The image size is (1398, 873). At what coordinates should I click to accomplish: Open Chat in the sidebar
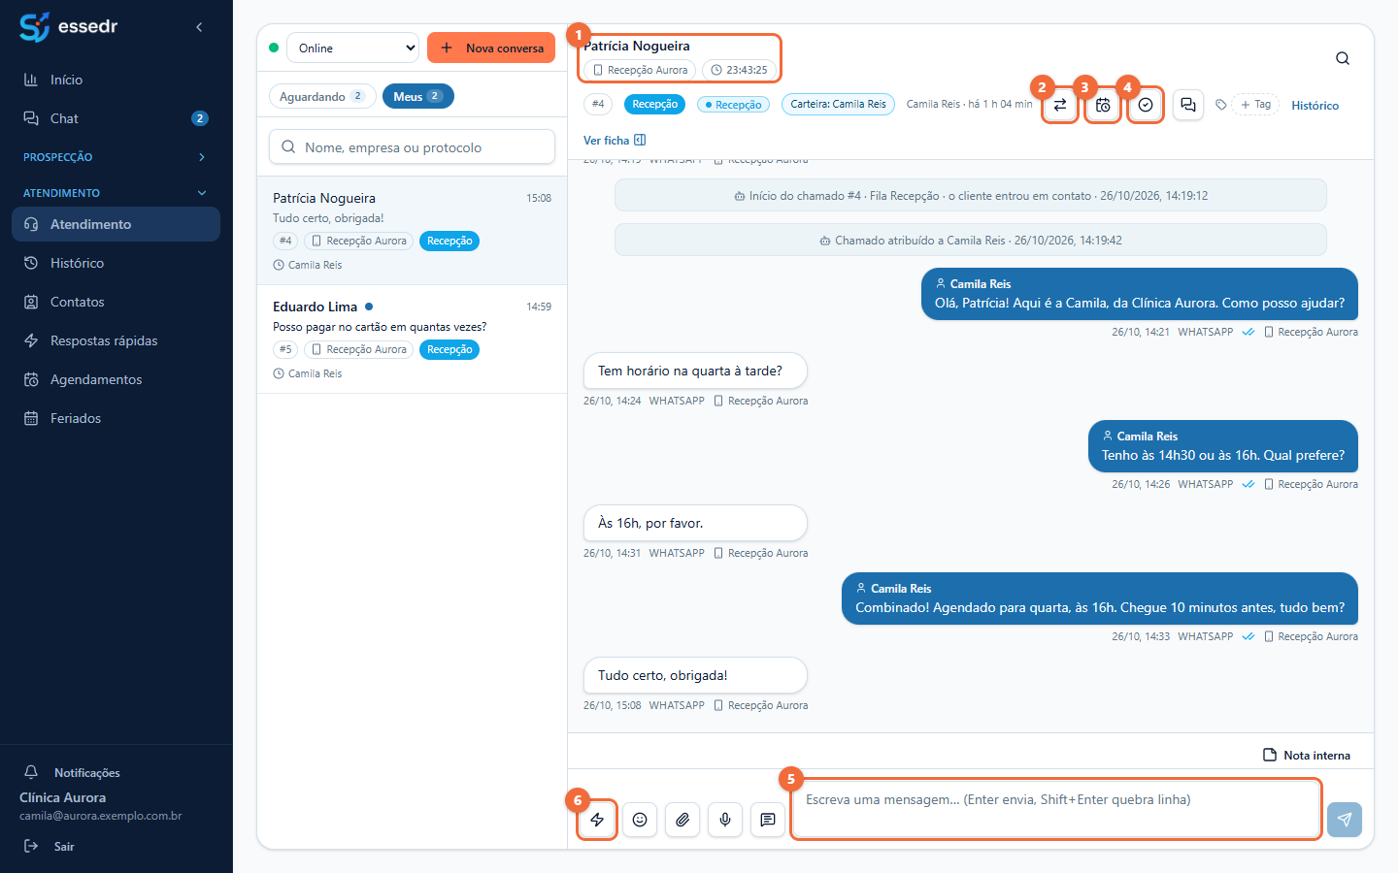click(x=116, y=118)
